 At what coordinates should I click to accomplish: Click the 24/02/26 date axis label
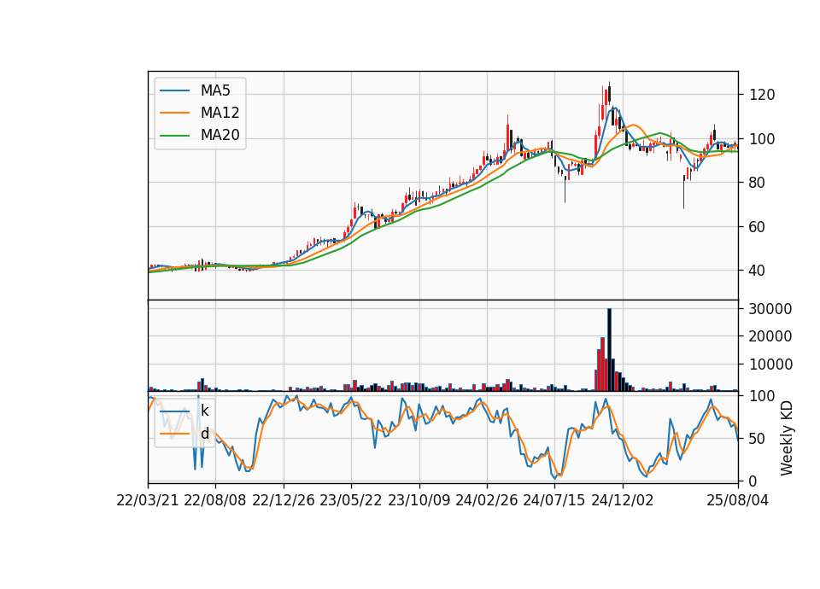click(x=486, y=500)
